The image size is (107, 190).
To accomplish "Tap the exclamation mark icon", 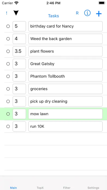I will (7, 13).
